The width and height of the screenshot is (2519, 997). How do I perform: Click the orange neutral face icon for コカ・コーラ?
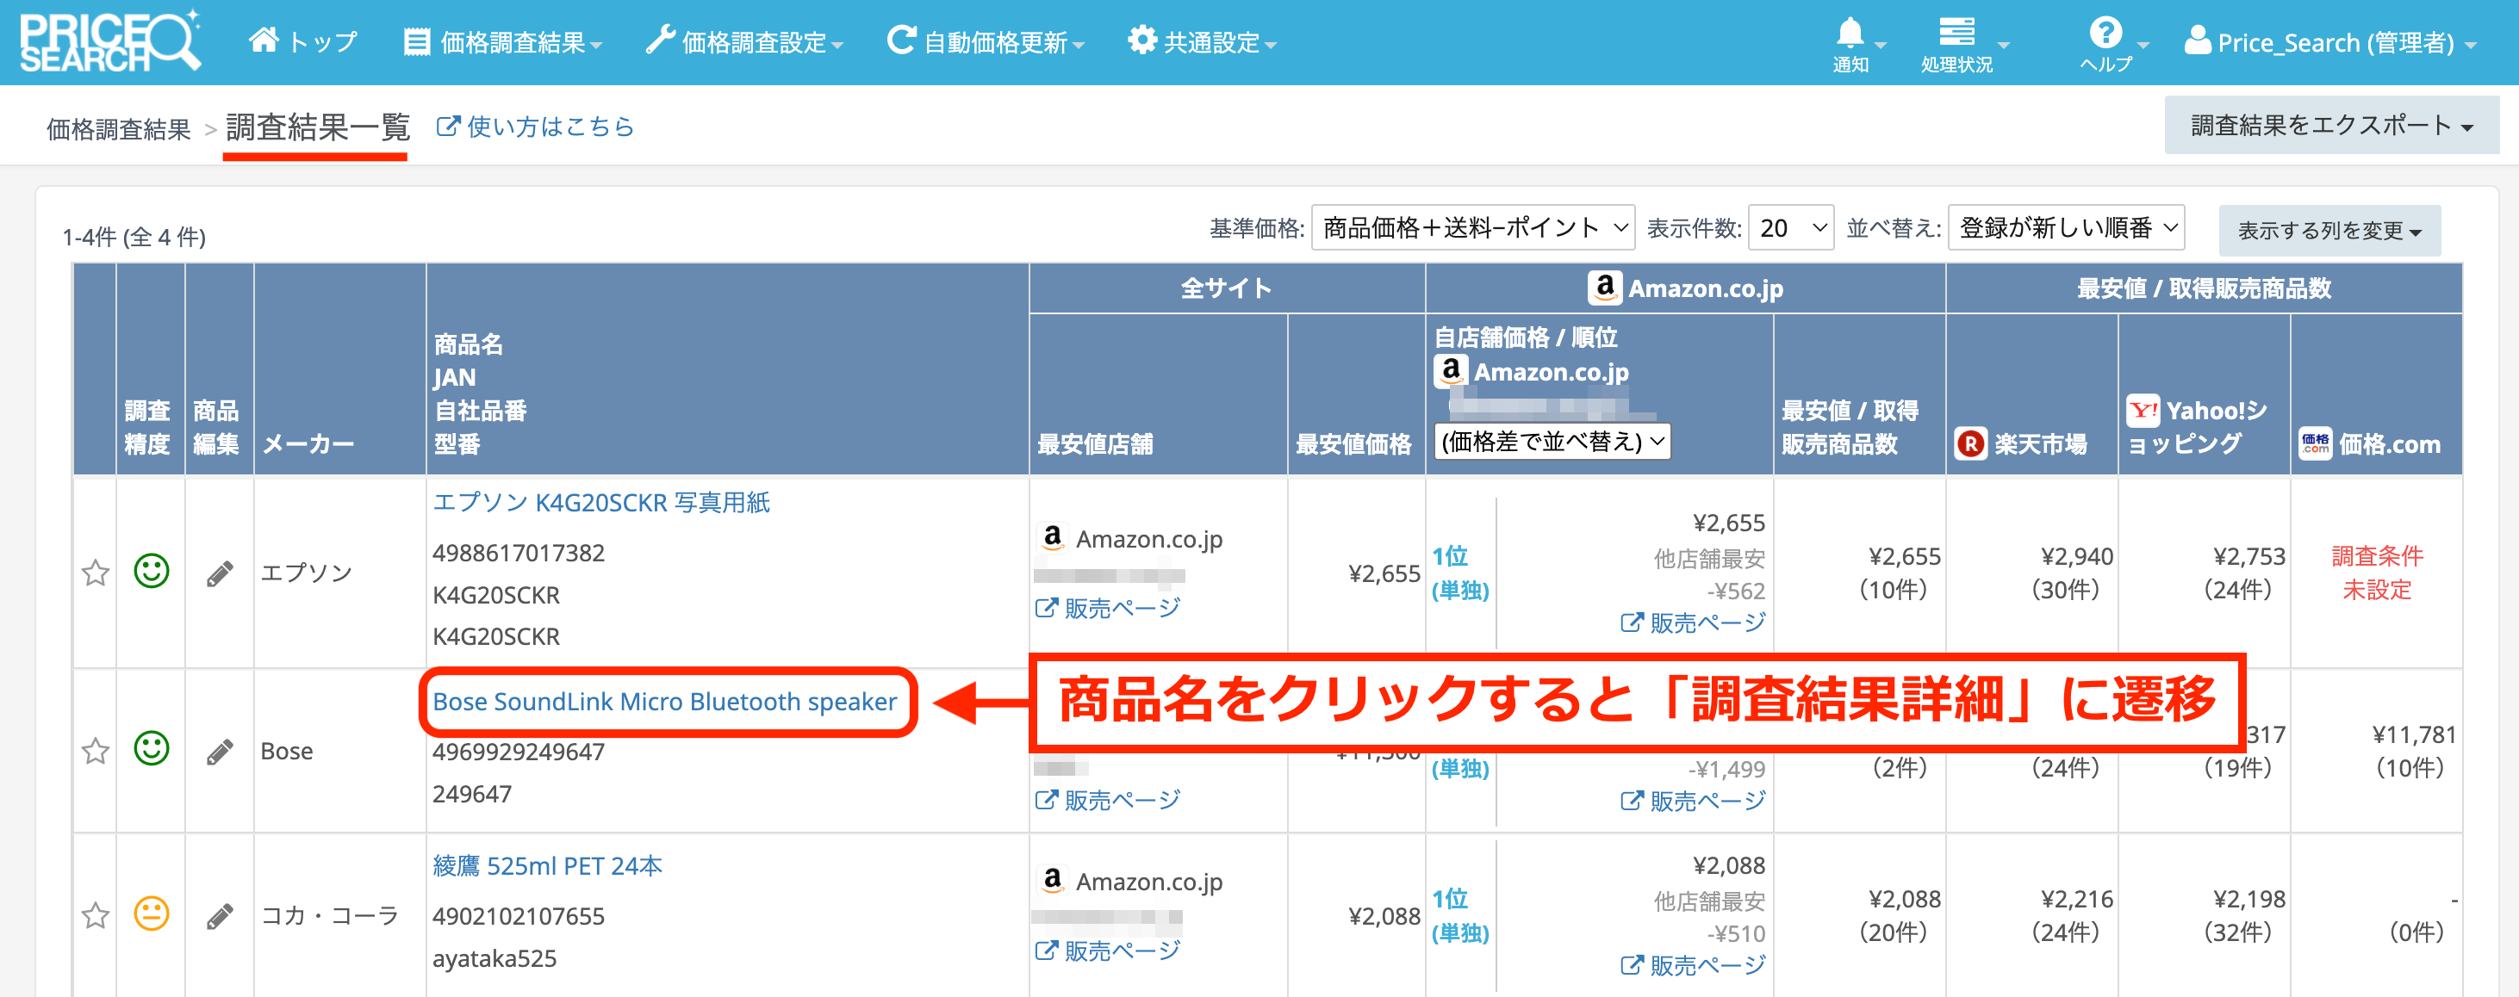152,914
